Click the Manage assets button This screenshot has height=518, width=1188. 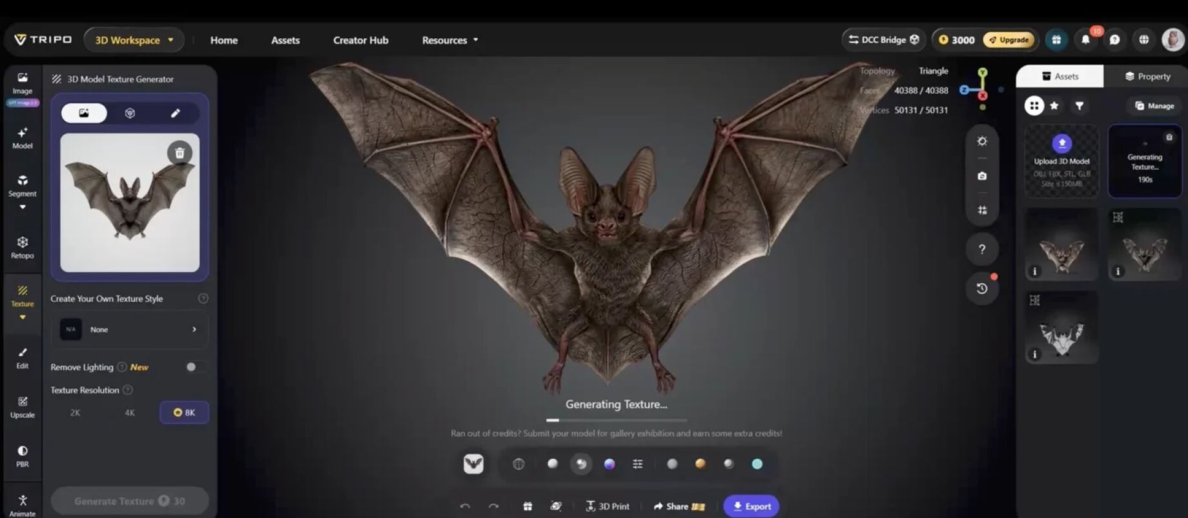coord(1154,106)
